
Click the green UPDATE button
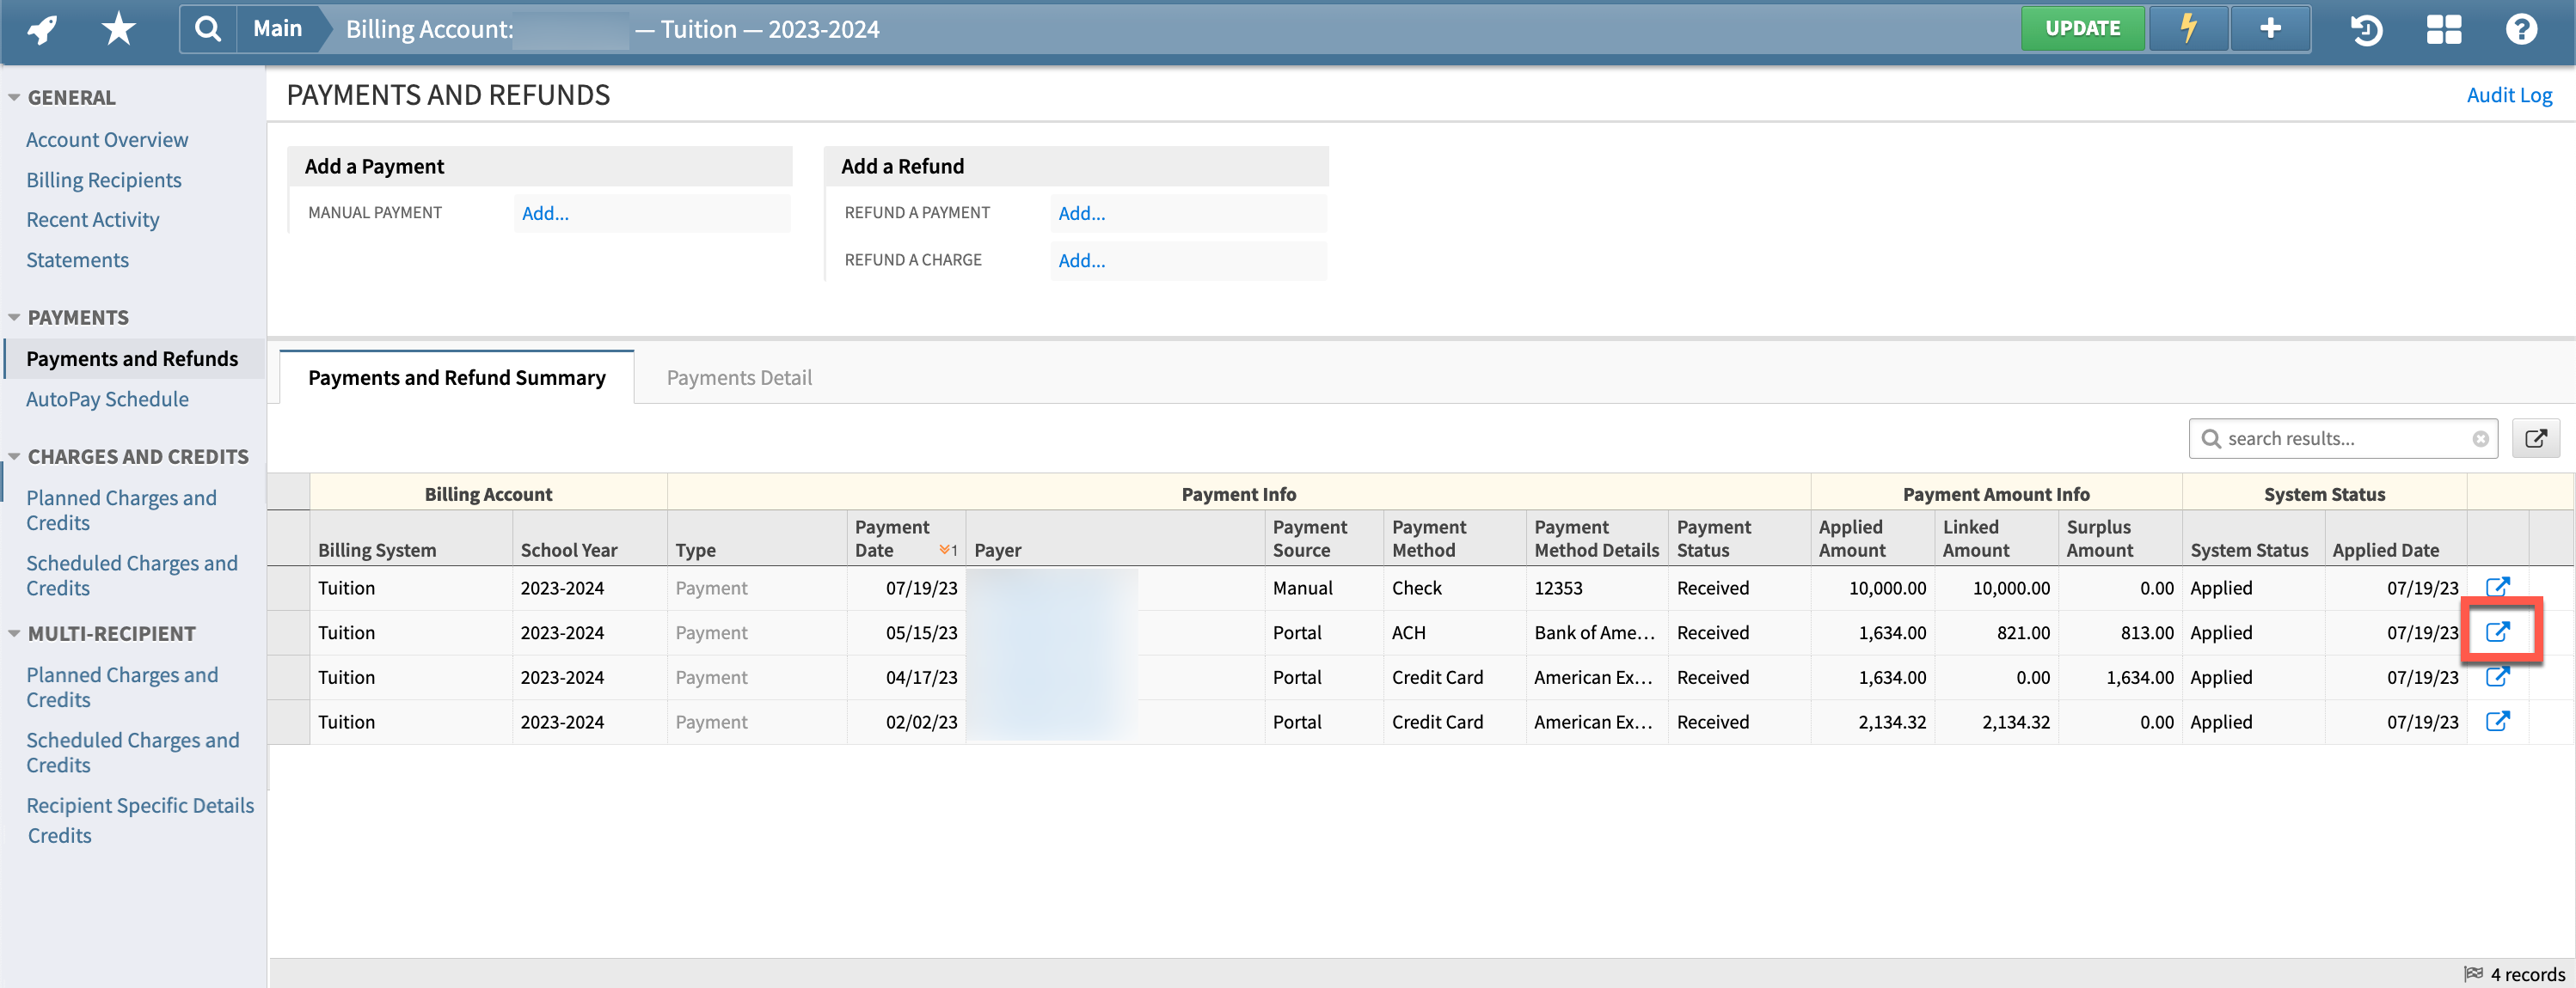point(2083,28)
